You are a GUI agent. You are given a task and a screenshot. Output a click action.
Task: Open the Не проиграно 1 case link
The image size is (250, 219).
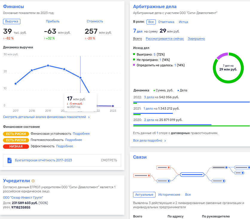pos(160,60)
